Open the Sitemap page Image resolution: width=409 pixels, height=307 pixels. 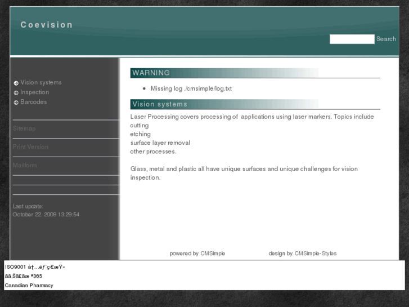pyautogui.click(x=24, y=128)
